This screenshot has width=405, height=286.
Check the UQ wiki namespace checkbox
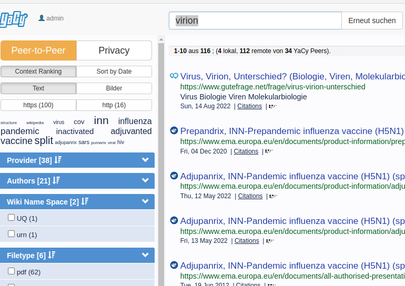pyautogui.click(x=11, y=218)
